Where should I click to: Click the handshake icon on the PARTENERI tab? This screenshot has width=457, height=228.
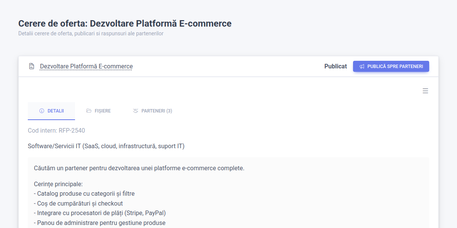coord(136,111)
